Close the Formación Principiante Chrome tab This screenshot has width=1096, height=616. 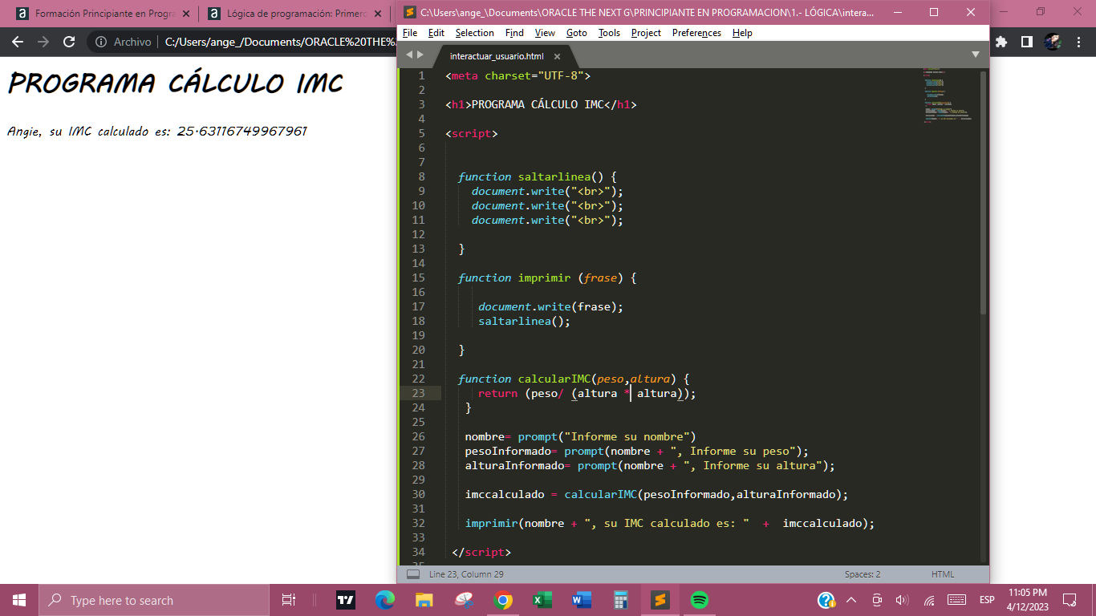(186, 14)
